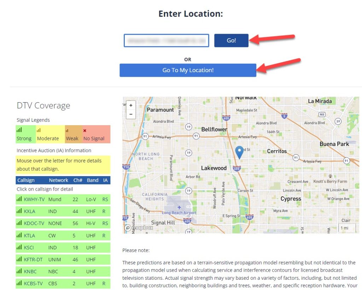The height and width of the screenshot is (290, 362).
Task: Click the Mund network cell for KWHY-TV
Action: 55,199
